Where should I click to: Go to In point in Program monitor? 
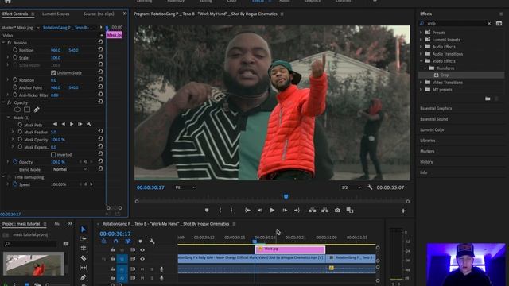coord(247,210)
